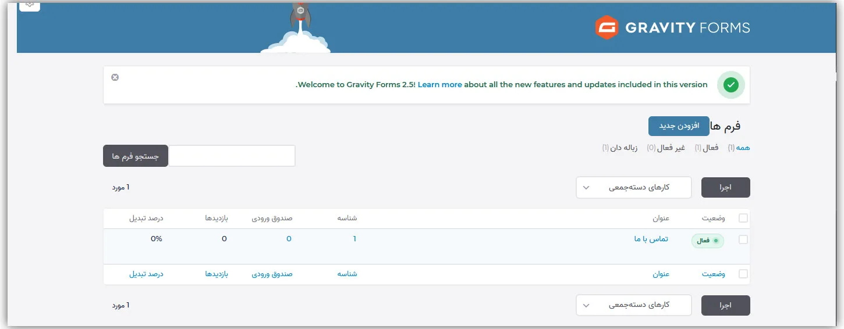Click the 0% conversion value
The image size is (844, 329).
156,239
